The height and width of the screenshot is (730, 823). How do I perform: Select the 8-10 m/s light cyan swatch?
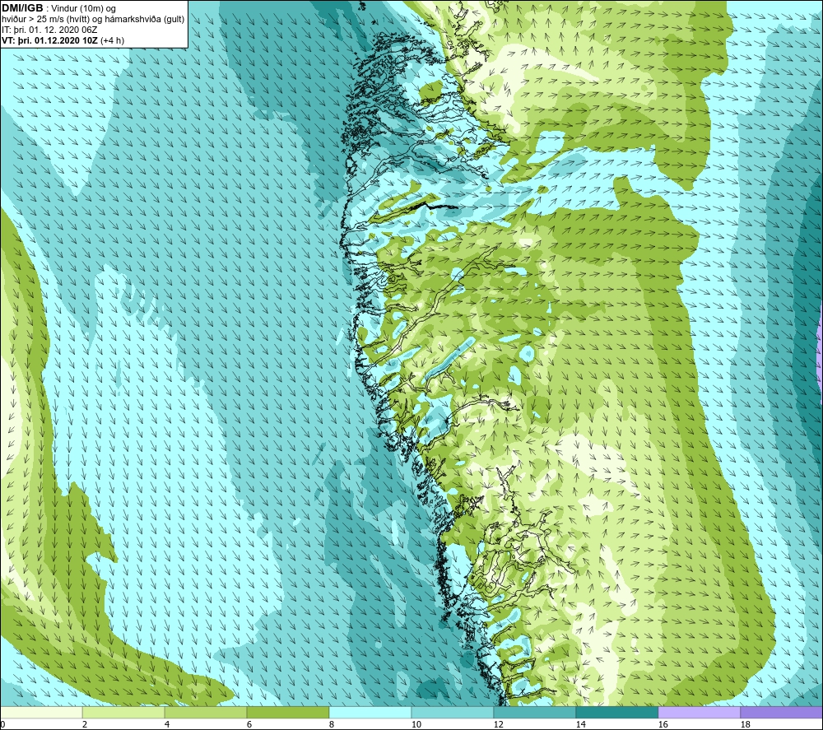pyautogui.click(x=370, y=713)
